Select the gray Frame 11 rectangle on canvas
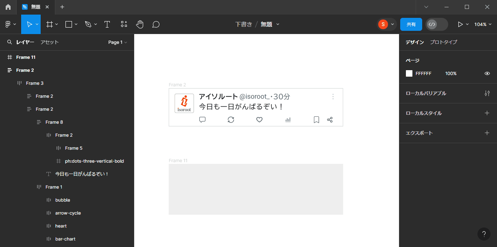The image size is (497, 247). click(256, 189)
